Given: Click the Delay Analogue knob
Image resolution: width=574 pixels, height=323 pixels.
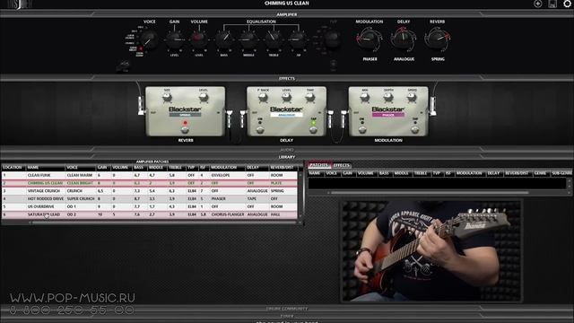Looking at the screenshot, I should [404, 39].
